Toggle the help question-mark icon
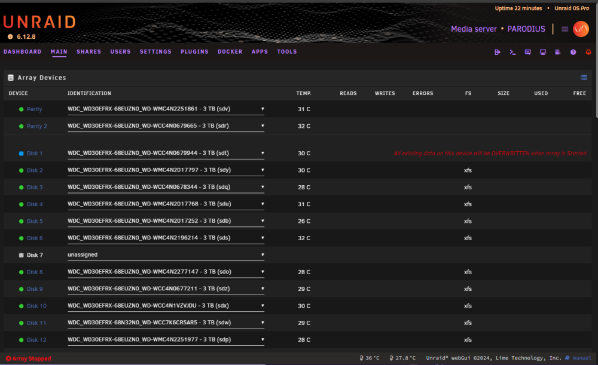This screenshot has width=598, height=365. pyautogui.click(x=573, y=52)
